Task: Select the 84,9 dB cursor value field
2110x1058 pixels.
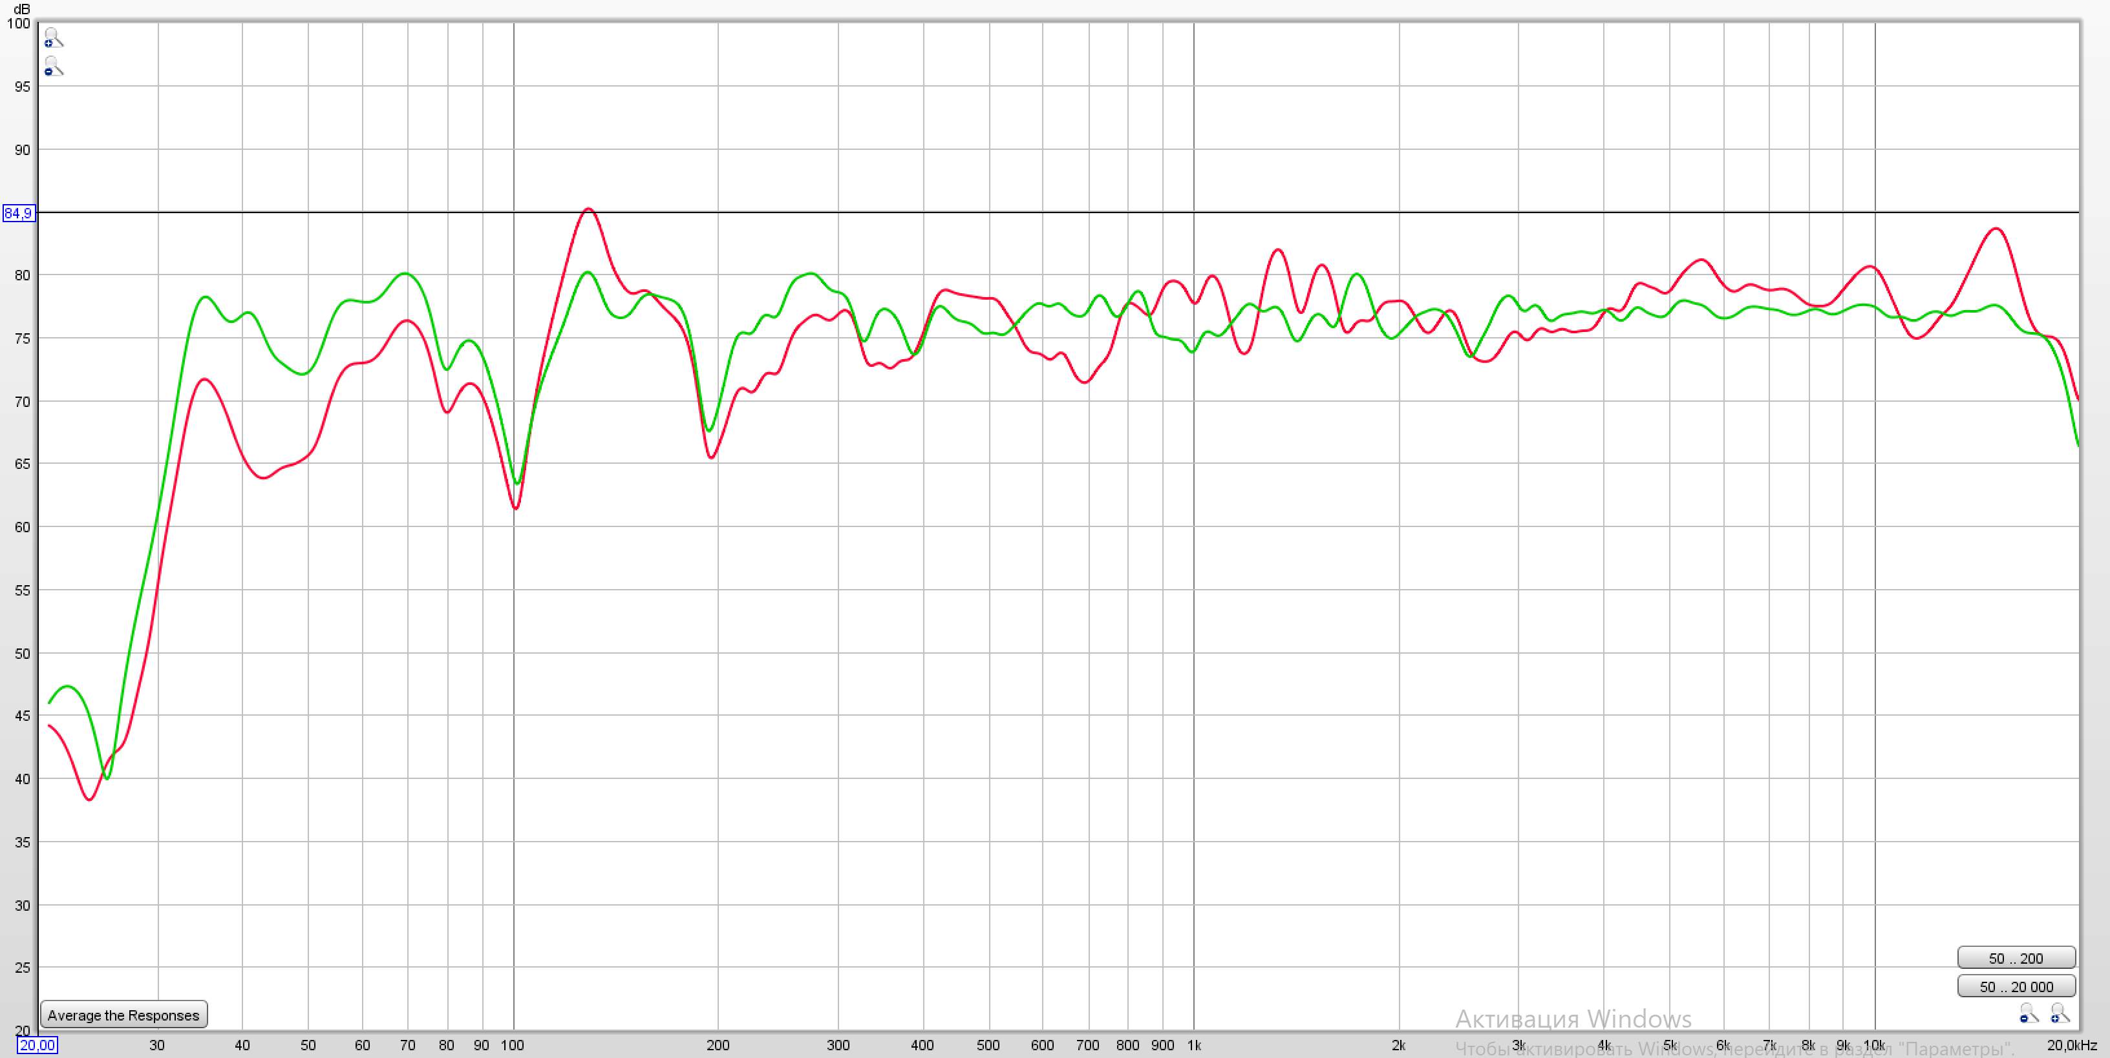Action: click(19, 214)
